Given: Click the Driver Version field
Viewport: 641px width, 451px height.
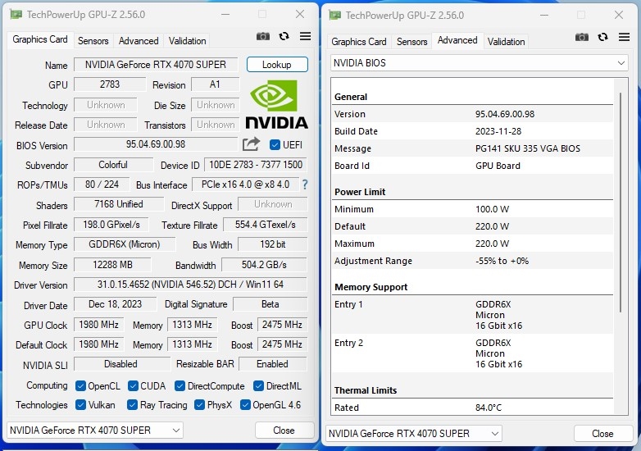Looking at the screenshot, I should [x=190, y=285].
